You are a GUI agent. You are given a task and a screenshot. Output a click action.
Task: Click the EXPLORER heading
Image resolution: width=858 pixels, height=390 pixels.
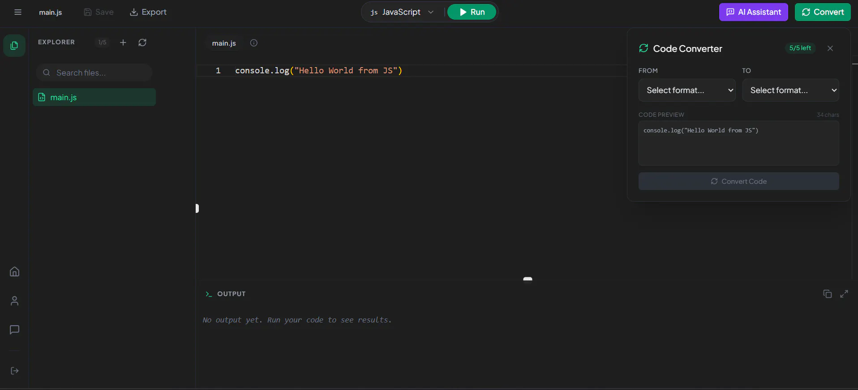[56, 42]
